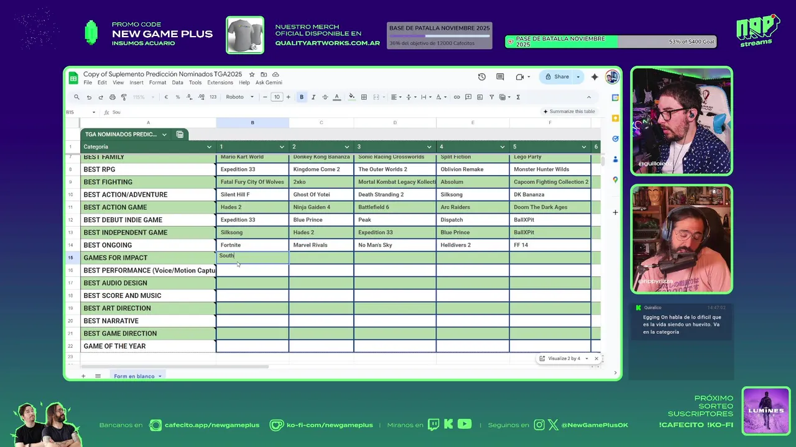Click the move to folder icon
This screenshot has width=796, height=447.
(264, 74)
